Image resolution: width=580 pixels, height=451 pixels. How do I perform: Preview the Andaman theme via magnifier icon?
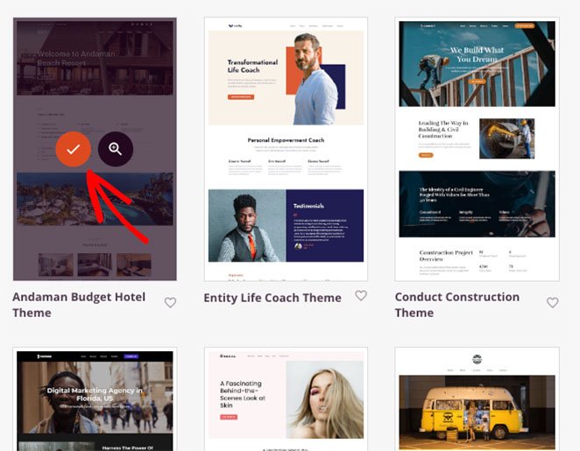pos(116,149)
